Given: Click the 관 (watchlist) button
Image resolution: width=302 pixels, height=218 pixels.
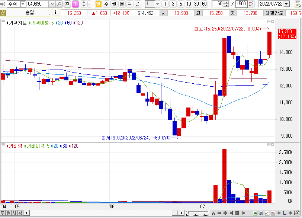Looking at the screenshot, I should (67, 4).
